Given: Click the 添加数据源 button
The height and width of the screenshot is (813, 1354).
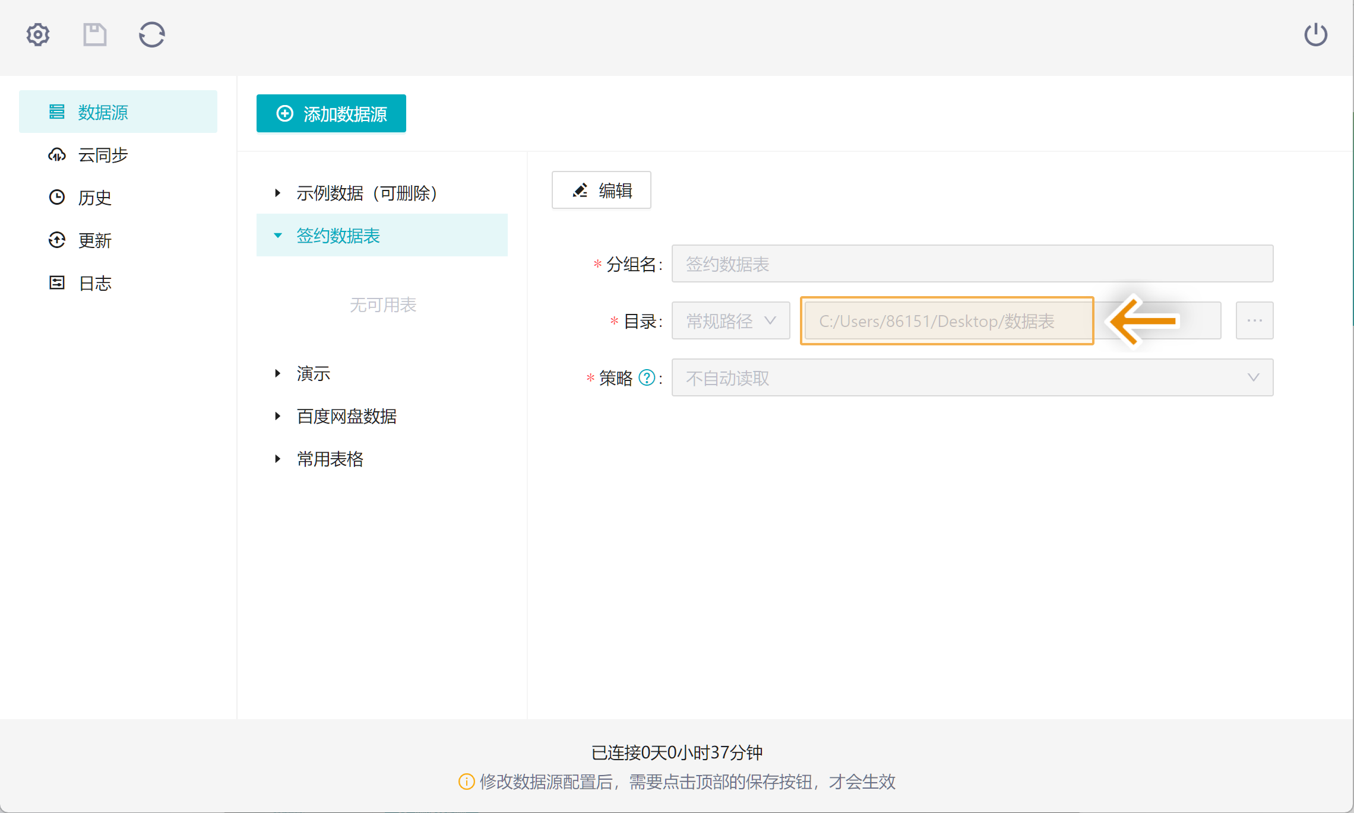Looking at the screenshot, I should pyautogui.click(x=331, y=113).
